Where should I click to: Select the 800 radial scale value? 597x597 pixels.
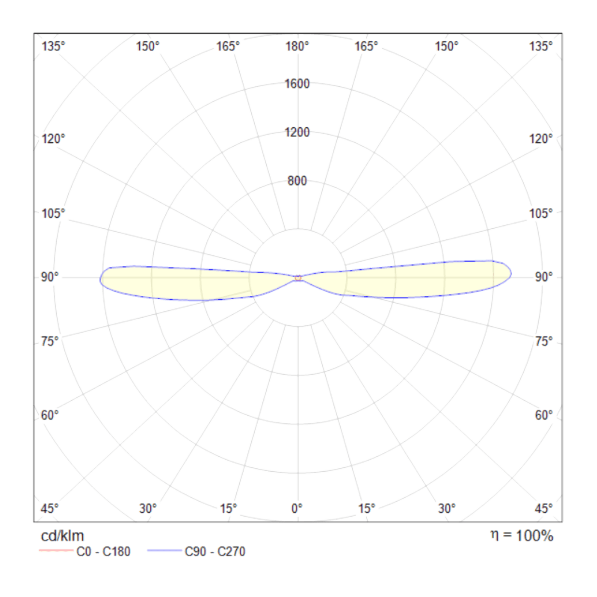tap(297, 181)
